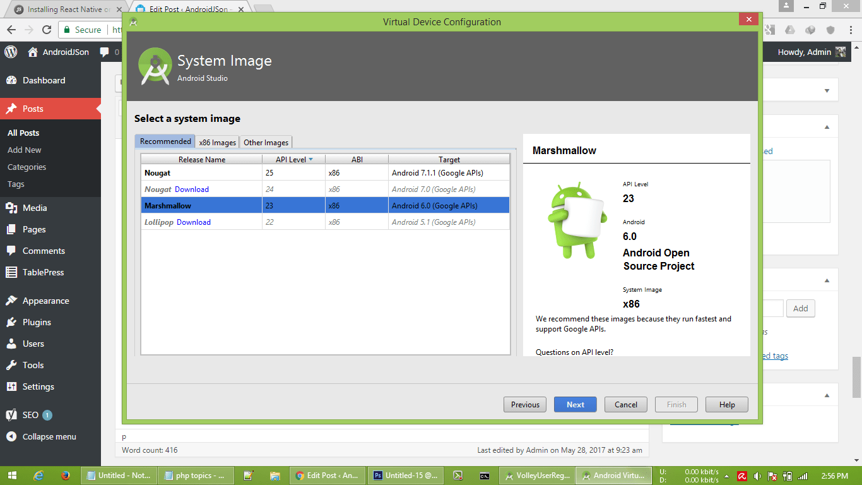This screenshot has height=485, width=862.
Task: Download the Lollipop system image
Action: pos(194,222)
